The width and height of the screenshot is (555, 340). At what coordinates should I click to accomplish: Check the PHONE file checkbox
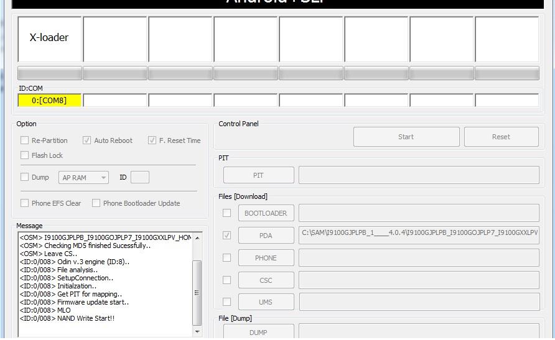click(226, 258)
